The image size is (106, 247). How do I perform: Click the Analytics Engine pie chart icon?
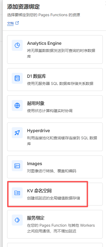click(17, 45)
